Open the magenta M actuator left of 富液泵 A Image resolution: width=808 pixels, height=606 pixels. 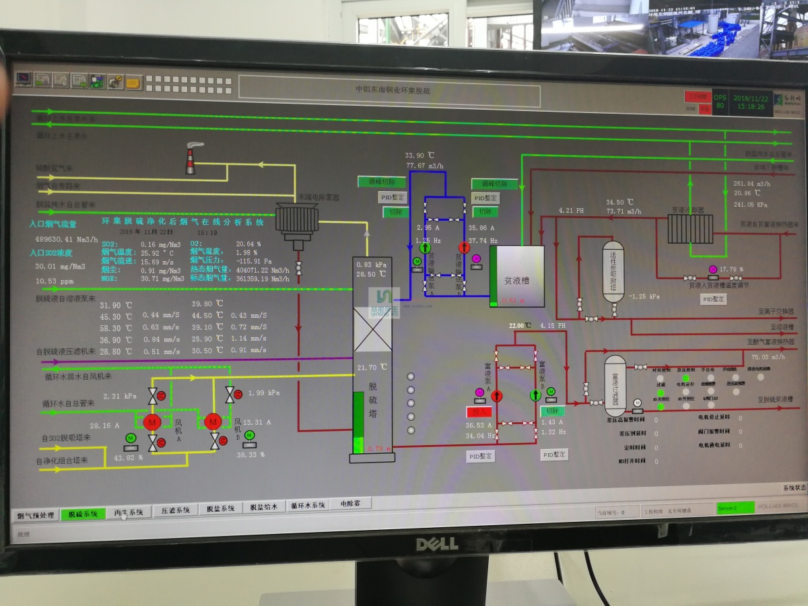479,393
